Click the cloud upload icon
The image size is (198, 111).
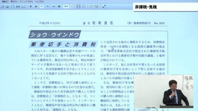tap(7, 6)
